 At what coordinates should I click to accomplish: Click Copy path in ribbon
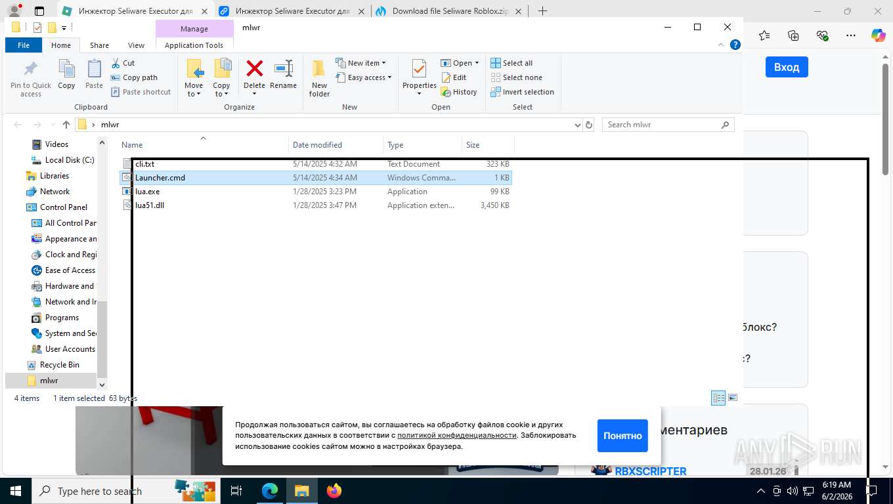pos(134,77)
